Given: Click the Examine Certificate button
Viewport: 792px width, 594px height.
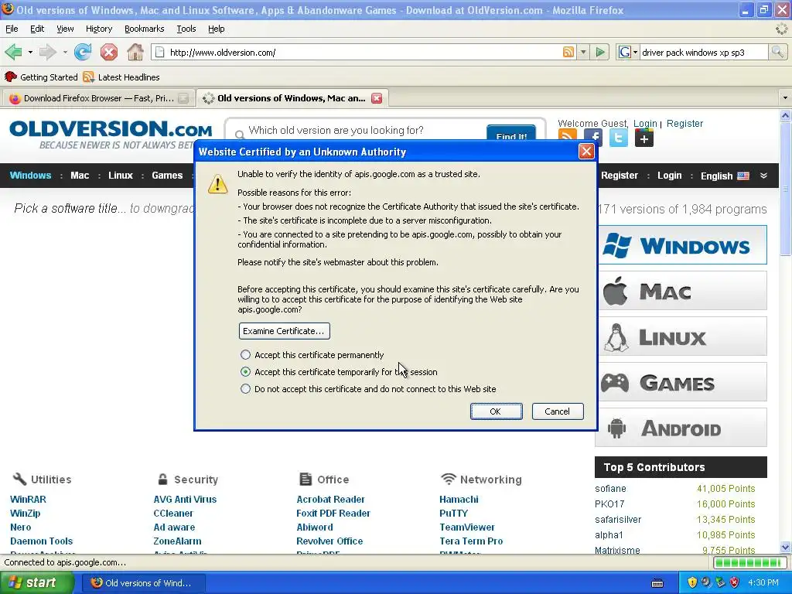Looking at the screenshot, I should click(x=284, y=331).
